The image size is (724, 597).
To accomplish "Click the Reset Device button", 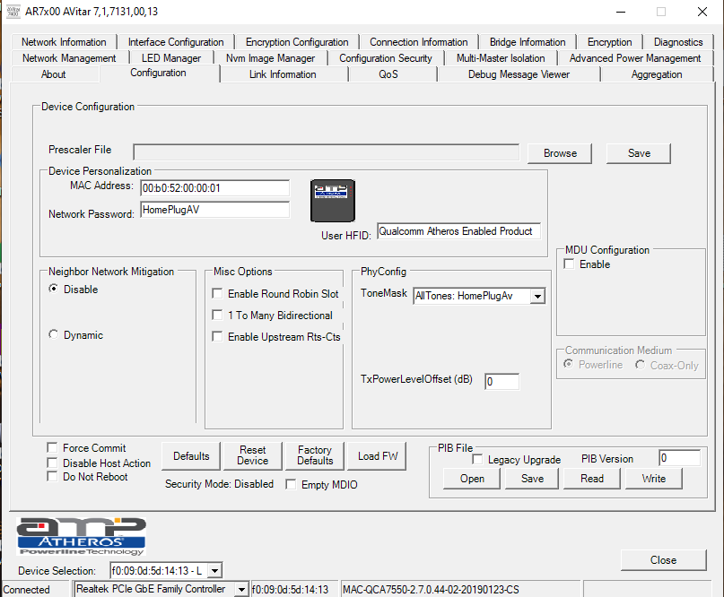I will coord(253,456).
